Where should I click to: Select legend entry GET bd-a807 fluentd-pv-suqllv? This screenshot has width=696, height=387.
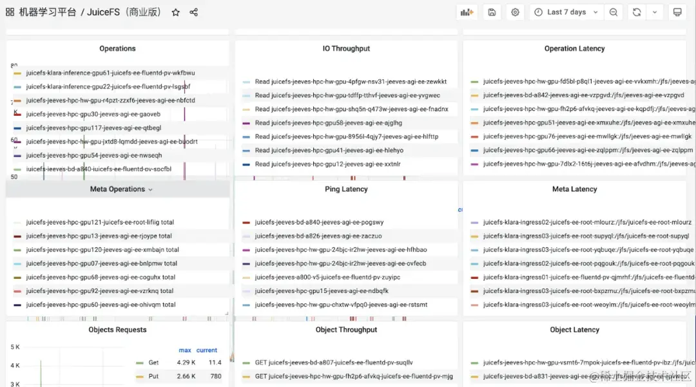334,363
